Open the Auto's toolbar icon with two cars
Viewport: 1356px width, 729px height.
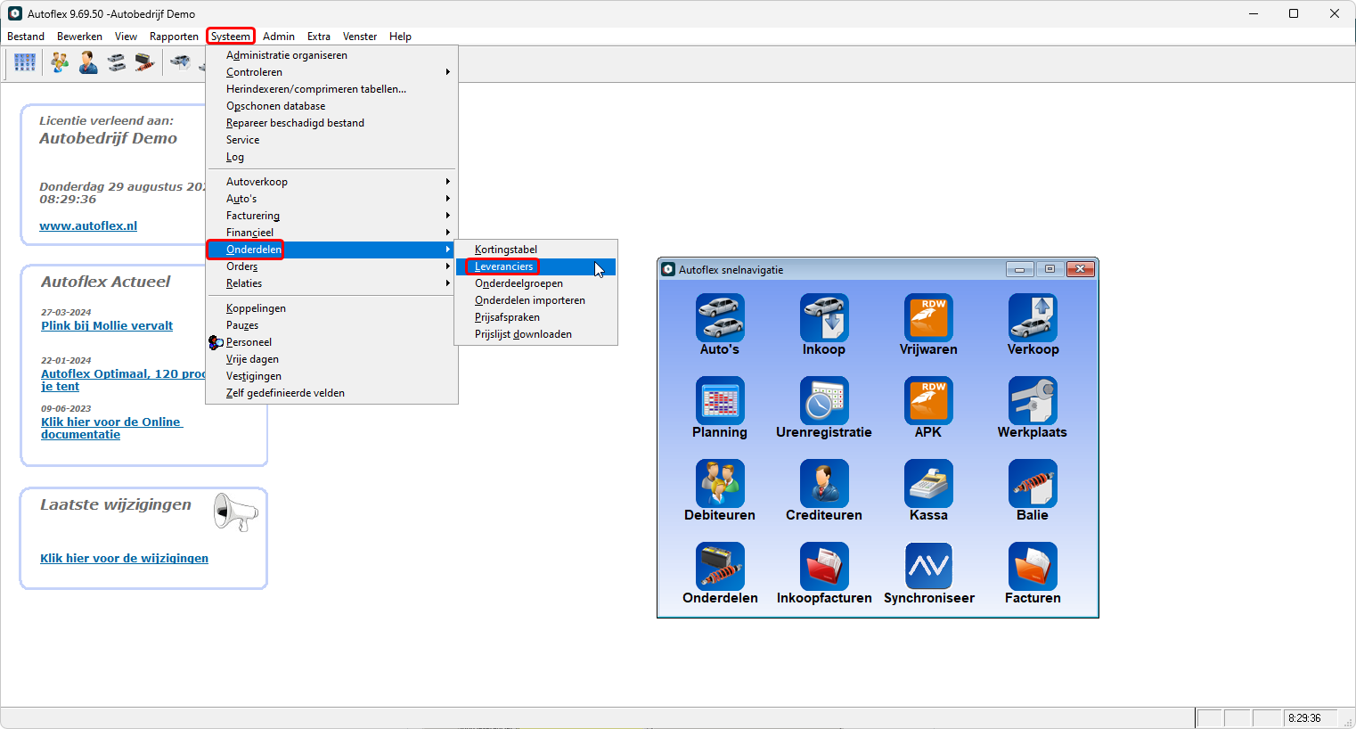coord(117,62)
